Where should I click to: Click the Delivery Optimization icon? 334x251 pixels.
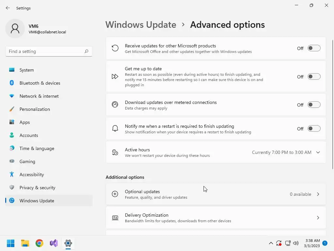115,217
